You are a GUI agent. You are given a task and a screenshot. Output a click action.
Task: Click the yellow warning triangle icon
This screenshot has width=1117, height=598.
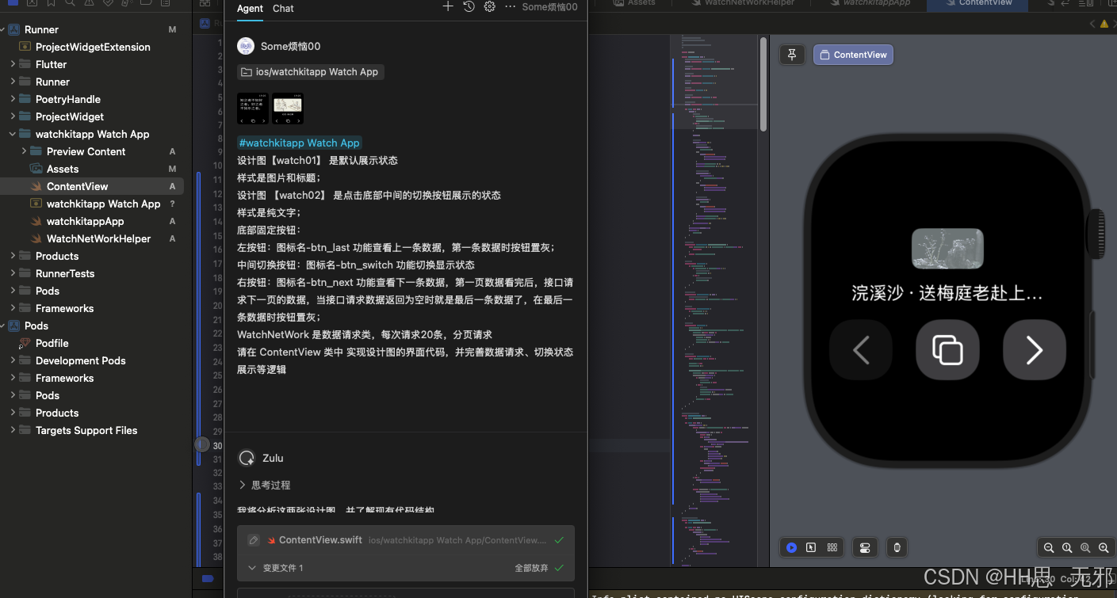(x=1104, y=25)
